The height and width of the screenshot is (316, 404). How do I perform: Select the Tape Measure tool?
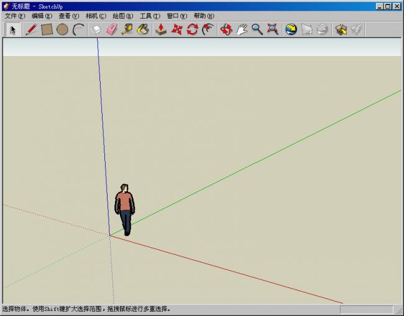tap(127, 29)
